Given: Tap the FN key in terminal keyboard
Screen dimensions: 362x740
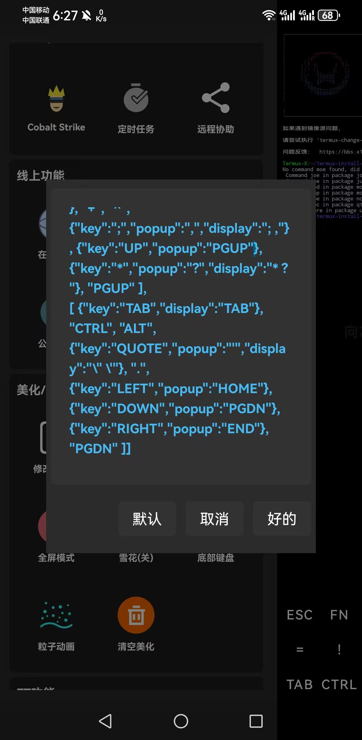Looking at the screenshot, I should coord(339,615).
